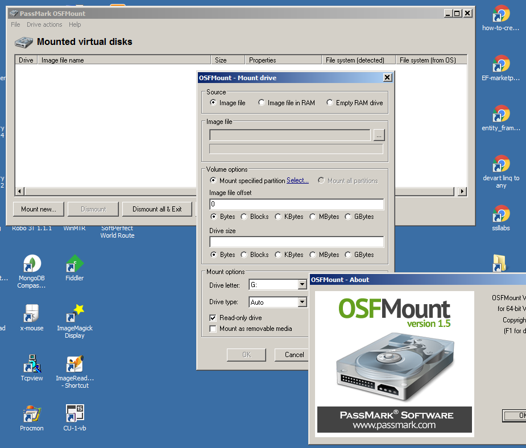
Task: Open ssllabs Chrome shortcut icon
Action: (x=501, y=214)
